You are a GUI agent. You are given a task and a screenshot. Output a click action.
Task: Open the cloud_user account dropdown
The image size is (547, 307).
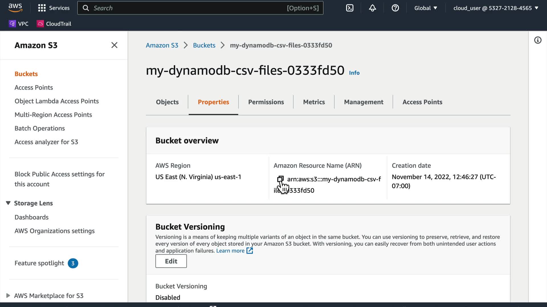496,8
